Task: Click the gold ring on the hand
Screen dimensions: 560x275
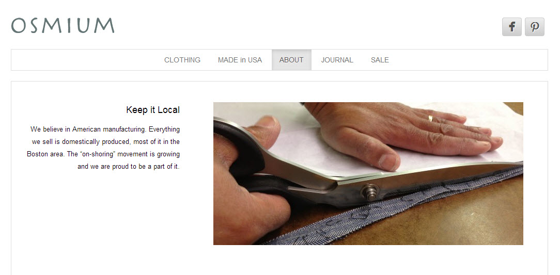Action: coord(430,119)
